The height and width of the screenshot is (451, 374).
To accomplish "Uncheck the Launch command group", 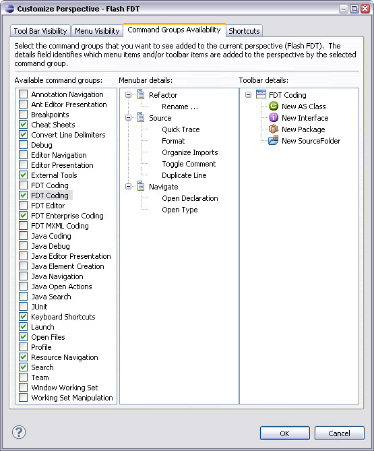I will (24, 327).
